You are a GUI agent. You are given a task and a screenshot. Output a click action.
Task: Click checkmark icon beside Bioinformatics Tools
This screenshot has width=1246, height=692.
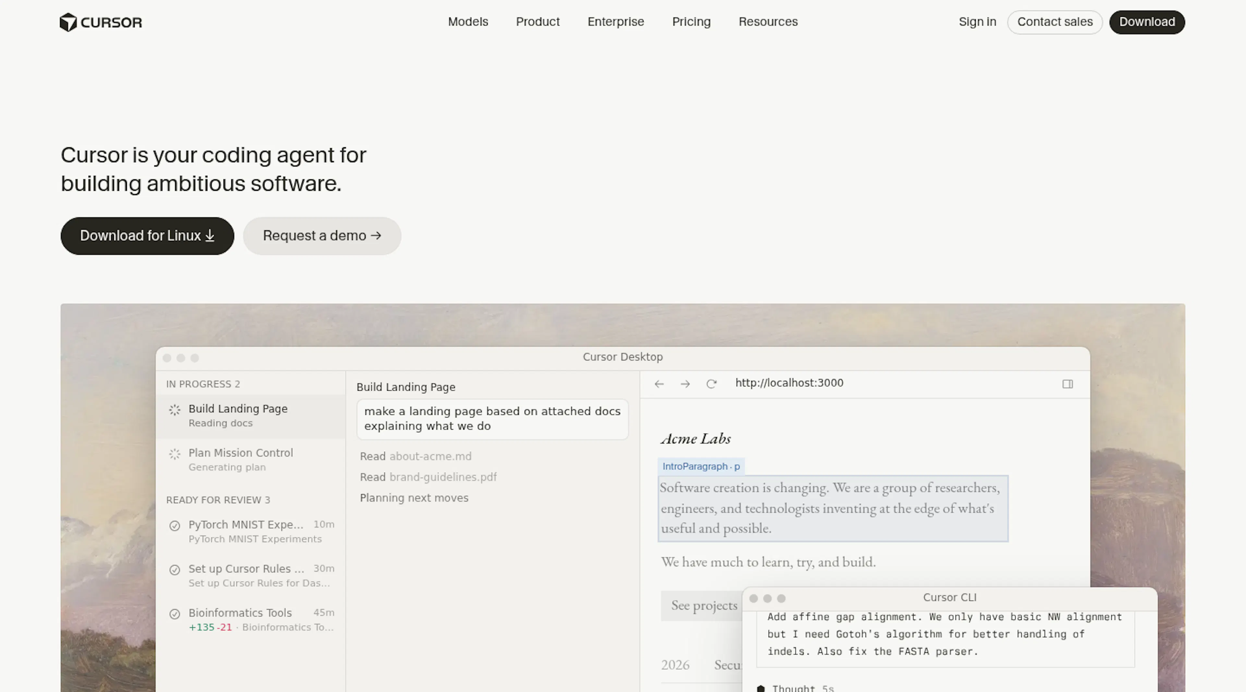[175, 614]
